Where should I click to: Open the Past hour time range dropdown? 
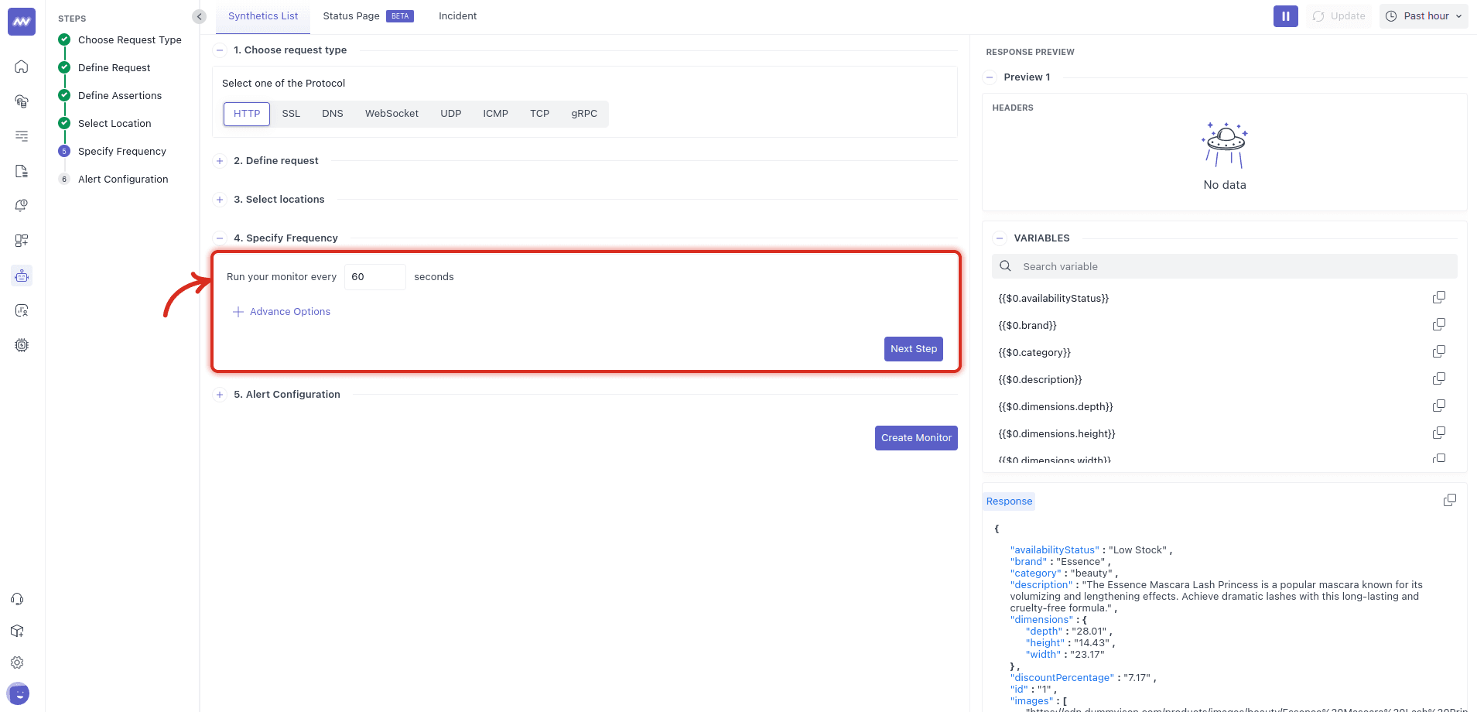1424,16
